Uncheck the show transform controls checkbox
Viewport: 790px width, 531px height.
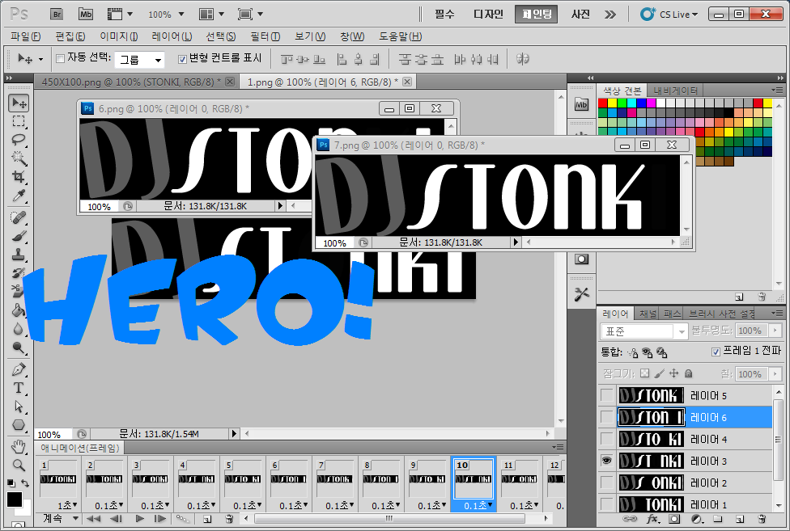point(182,59)
